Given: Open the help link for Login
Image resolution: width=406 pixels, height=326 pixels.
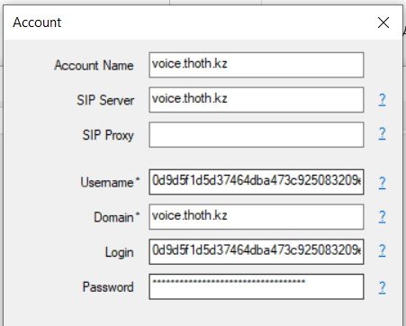Looking at the screenshot, I should [382, 250].
